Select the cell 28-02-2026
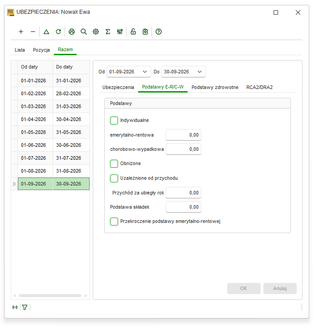 tap(71, 93)
